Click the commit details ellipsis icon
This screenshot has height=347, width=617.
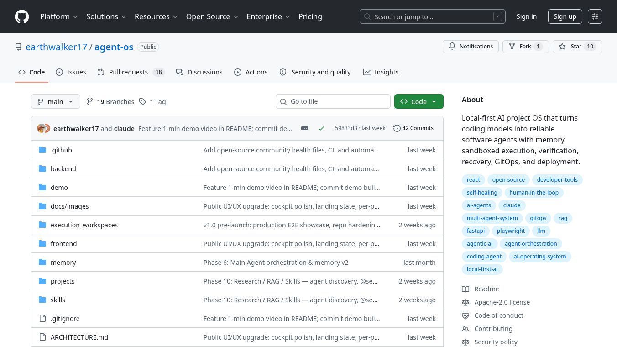[x=305, y=128]
